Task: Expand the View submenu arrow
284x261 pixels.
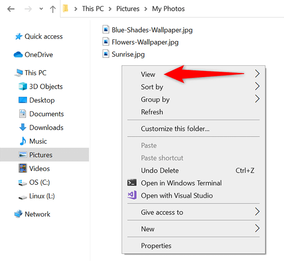Action: pyautogui.click(x=257, y=74)
